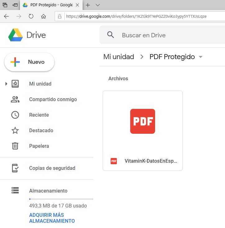Viewport: 225px width, 228px height.
Task: Open the browser tab list chevron
Action: (98, 5)
